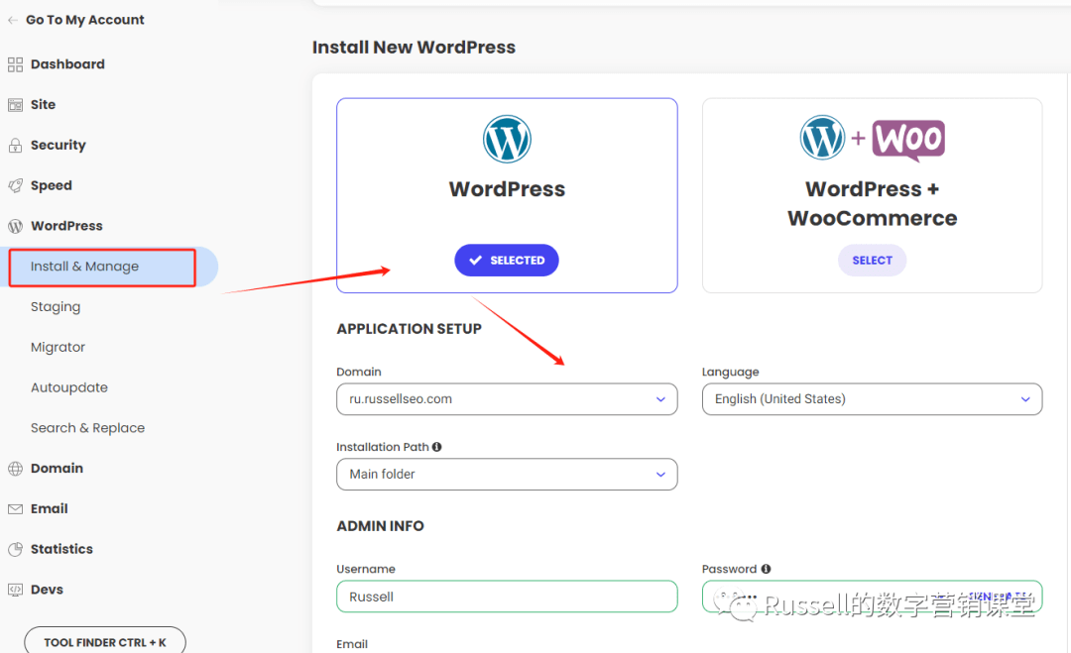
Task: Click the Devs code icon
Action: click(15, 590)
